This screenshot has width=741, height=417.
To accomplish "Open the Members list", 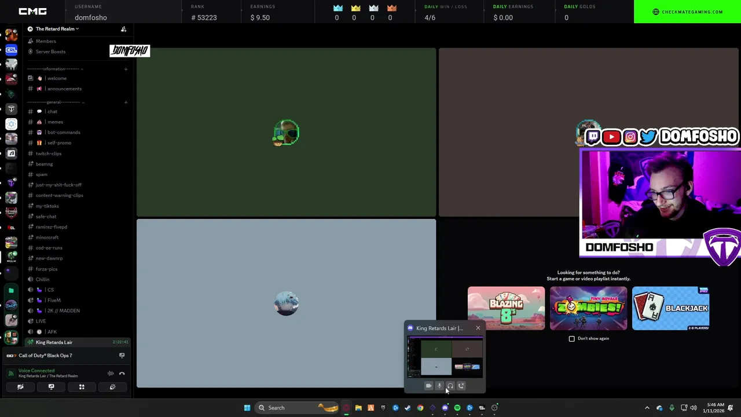I will pos(46,41).
